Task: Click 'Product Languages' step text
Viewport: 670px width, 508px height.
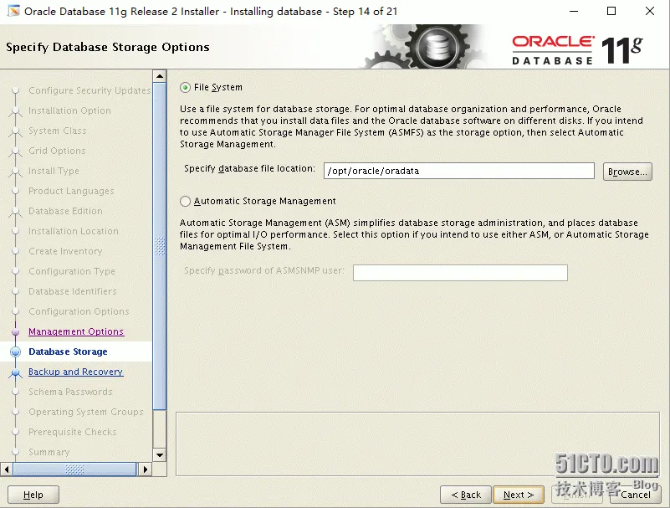Action: (x=71, y=191)
